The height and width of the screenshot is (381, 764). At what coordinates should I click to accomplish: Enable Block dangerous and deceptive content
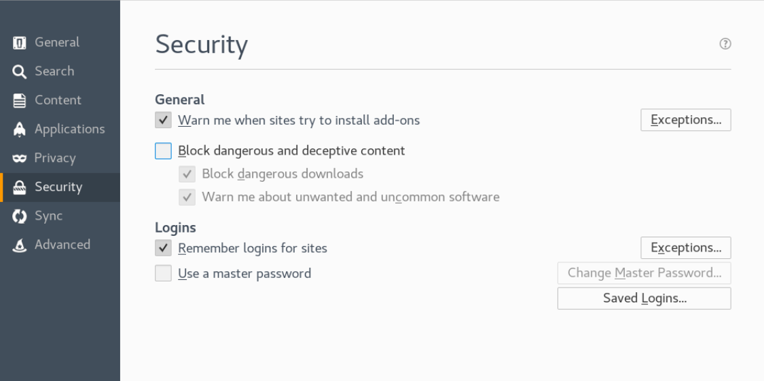pyautogui.click(x=163, y=151)
